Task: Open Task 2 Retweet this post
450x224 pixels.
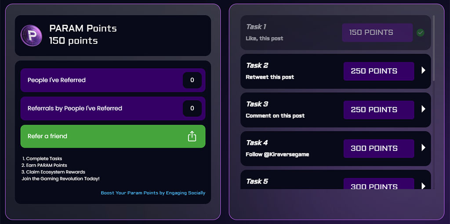Action: (335, 71)
